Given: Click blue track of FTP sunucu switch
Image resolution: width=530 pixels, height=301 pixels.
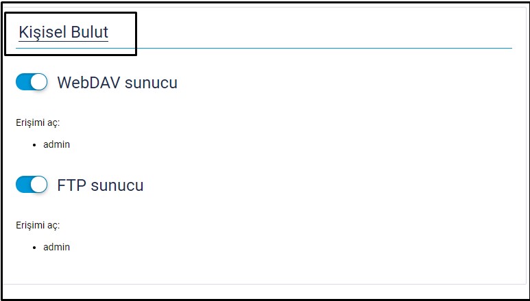Looking at the screenshot, I should [23, 185].
